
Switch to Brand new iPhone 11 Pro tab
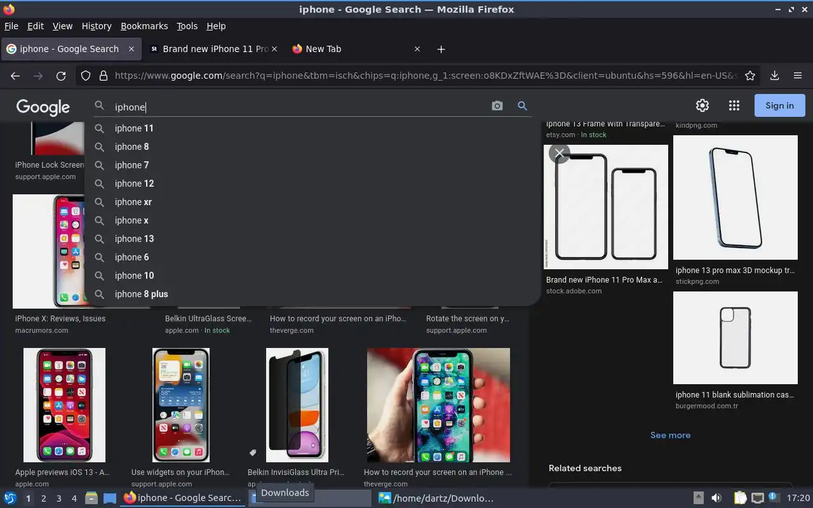click(x=215, y=49)
